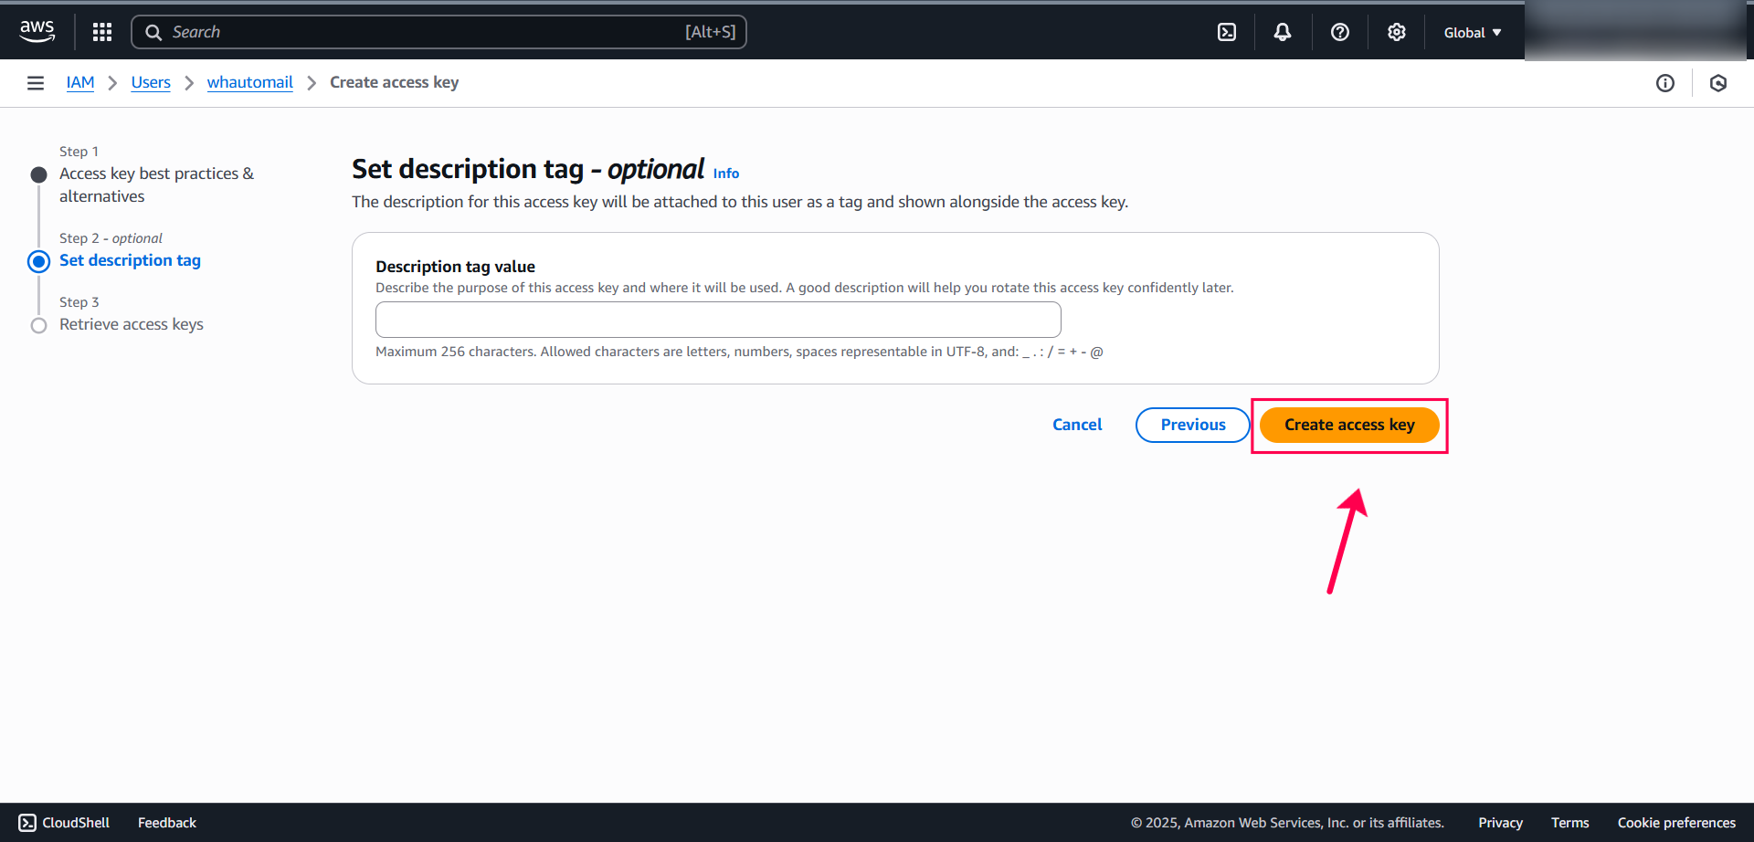The width and height of the screenshot is (1754, 842).
Task: Open the Info link next to the heading
Action: [725, 173]
